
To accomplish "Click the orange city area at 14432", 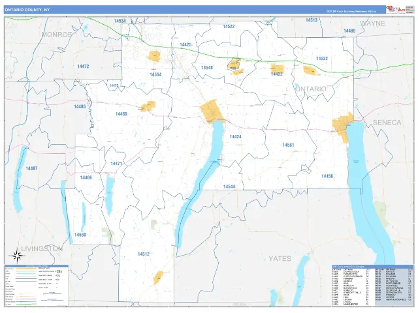I will coord(277,68).
